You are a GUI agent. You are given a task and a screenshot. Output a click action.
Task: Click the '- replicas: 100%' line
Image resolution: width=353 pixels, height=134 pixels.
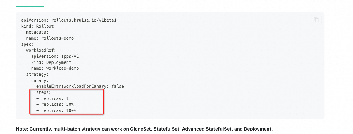pos(56,110)
